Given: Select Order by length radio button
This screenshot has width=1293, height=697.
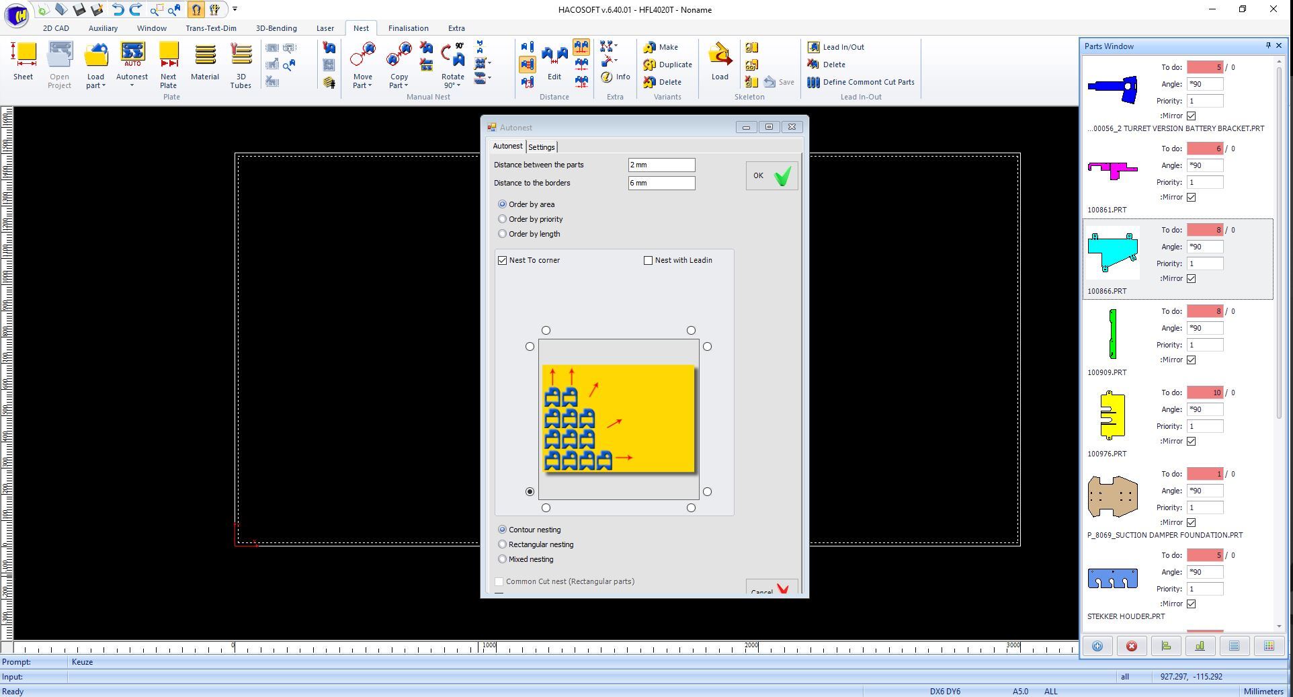Looking at the screenshot, I should 502,234.
